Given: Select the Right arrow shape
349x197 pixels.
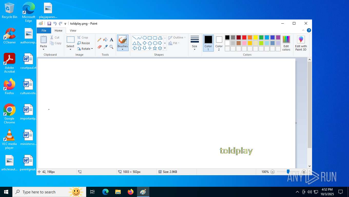Looking at the screenshot, I should (160, 43).
